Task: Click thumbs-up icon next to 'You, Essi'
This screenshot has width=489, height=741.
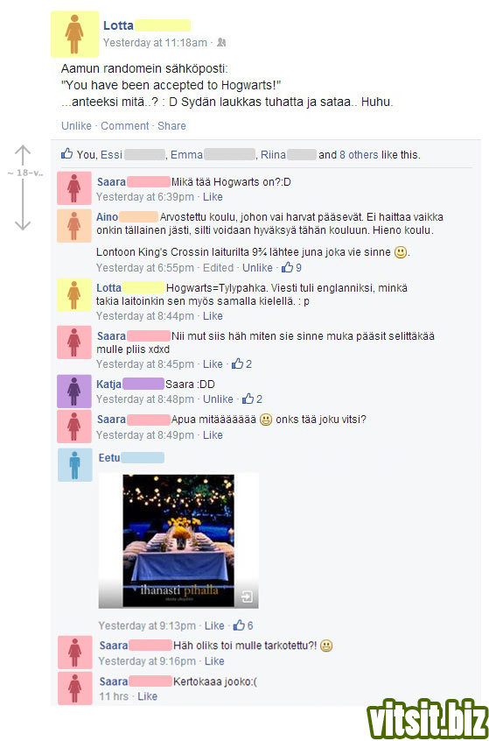Action: pyautogui.click(x=67, y=154)
